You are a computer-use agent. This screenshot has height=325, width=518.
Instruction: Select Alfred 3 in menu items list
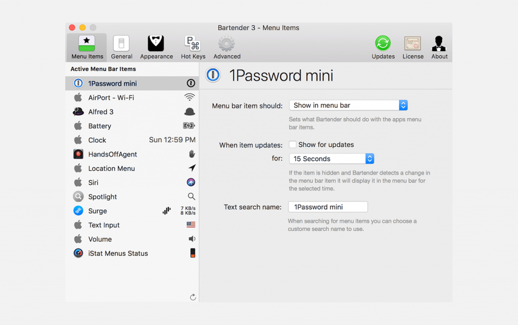pos(132,112)
